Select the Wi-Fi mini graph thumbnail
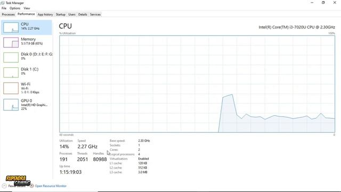The image size is (341, 192). click(x=11, y=88)
